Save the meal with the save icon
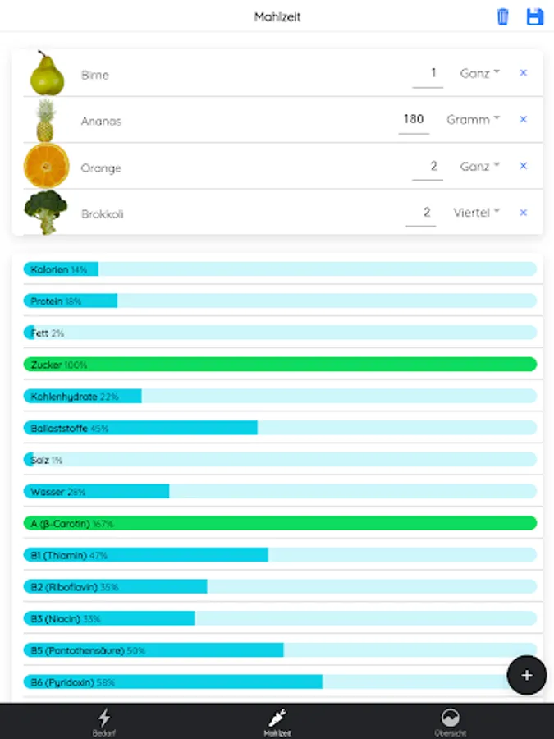The height and width of the screenshot is (739, 554). tap(534, 16)
